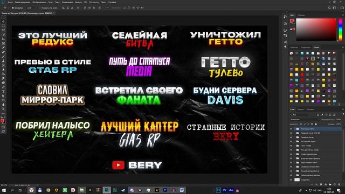Filter layers by pixel layers icon
Image resolution: width=345 pixels, height=194 pixels.
[318, 115]
